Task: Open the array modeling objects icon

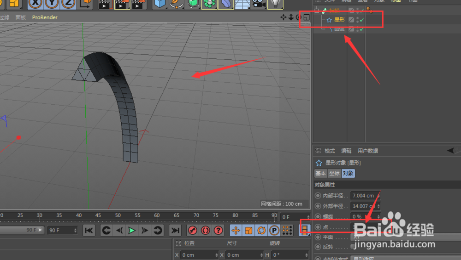Action: 209,4
